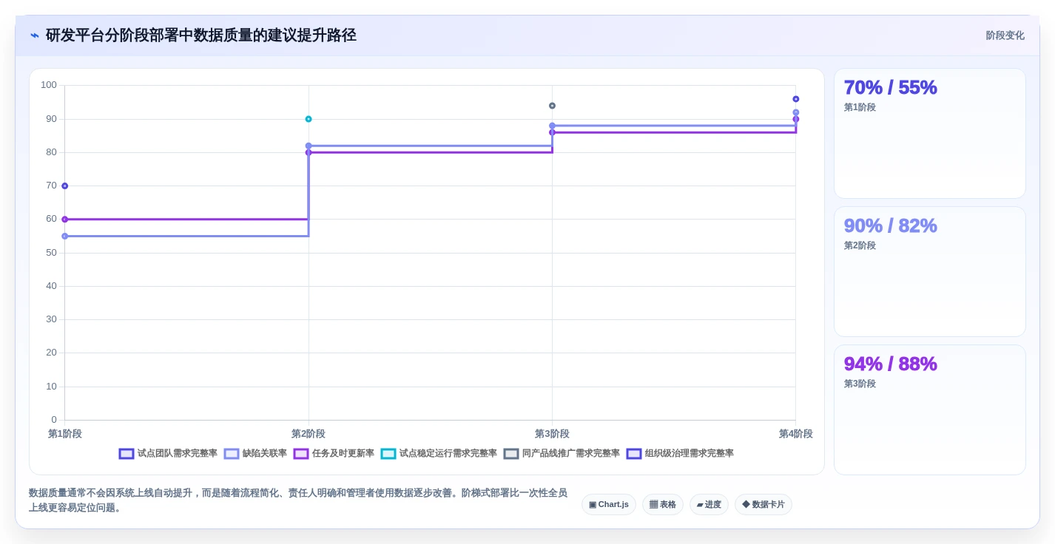Click the 第3阶段 x-axis label
Viewport: 1055px width, 544px height.
click(x=552, y=434)
